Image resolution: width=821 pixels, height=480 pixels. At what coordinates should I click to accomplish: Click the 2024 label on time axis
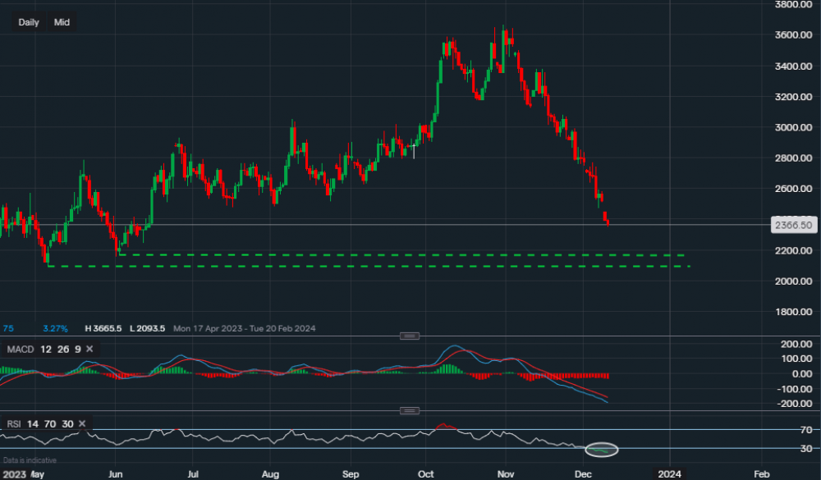(669, 474)
